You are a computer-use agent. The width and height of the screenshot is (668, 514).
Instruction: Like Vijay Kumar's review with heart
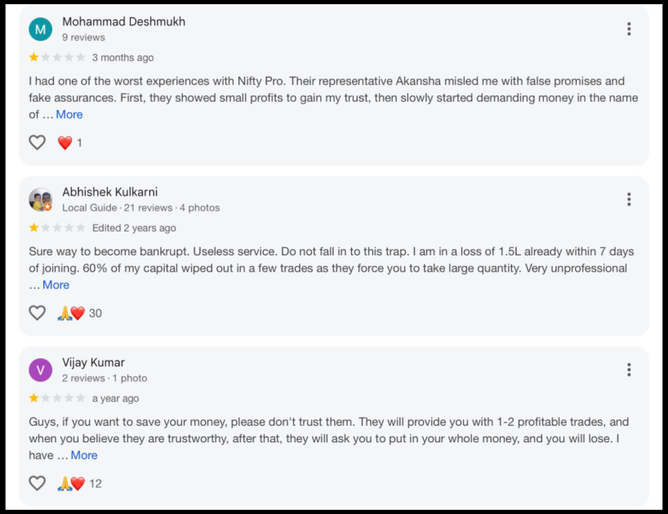[x=38, y=483]
